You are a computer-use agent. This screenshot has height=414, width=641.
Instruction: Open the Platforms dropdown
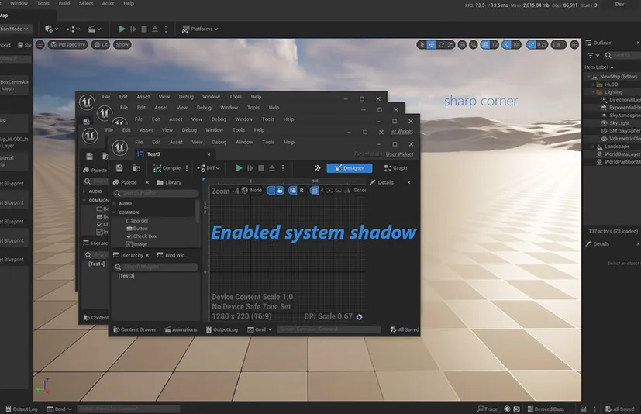(x=200, y=29)
